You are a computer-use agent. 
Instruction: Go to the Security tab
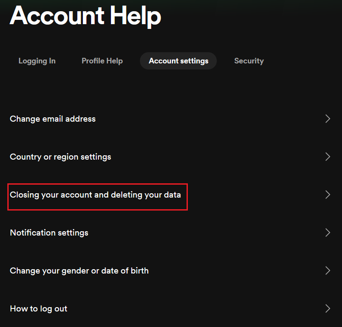pos(249,61)
